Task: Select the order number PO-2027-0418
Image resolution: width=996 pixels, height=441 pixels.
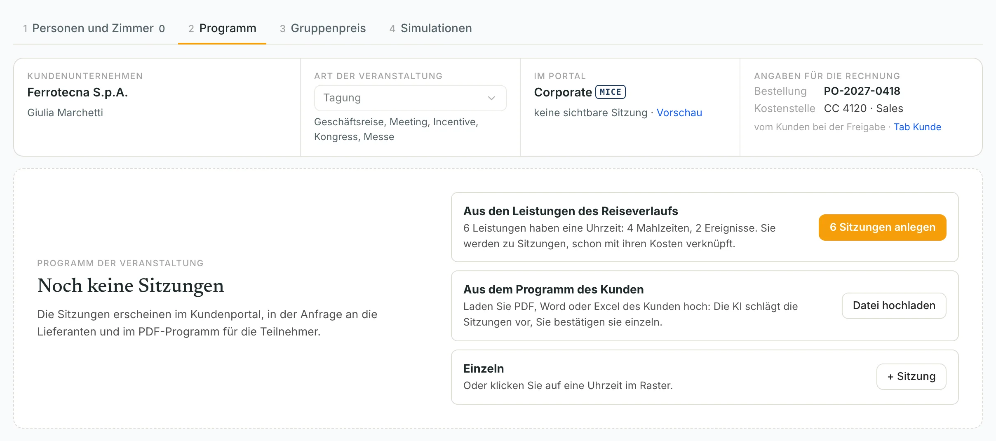Action: tap(862, 91)
